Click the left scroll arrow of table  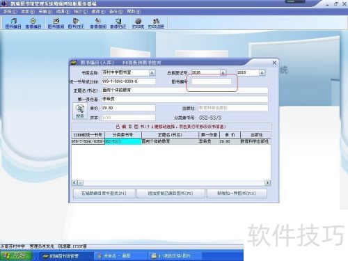pos(74,183)
